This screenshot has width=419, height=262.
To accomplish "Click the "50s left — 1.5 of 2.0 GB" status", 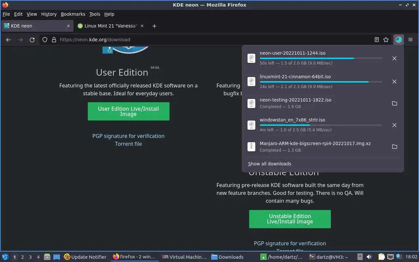I will point(296,63).
